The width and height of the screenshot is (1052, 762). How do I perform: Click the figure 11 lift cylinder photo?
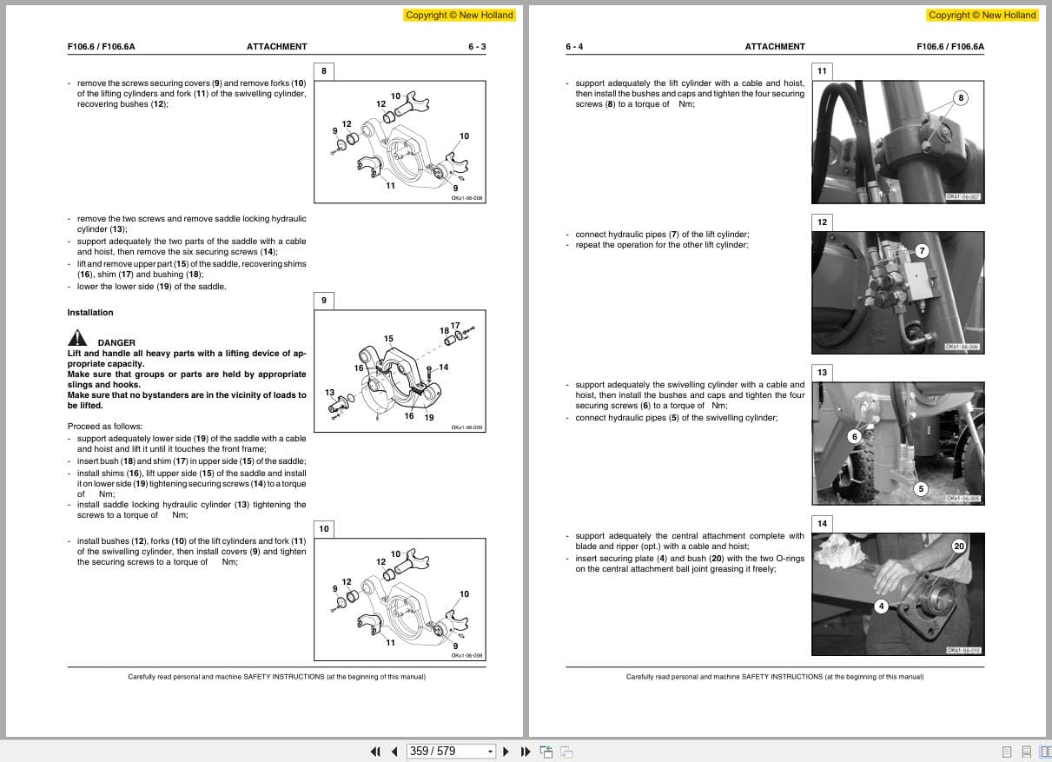[x=897, y=142]
